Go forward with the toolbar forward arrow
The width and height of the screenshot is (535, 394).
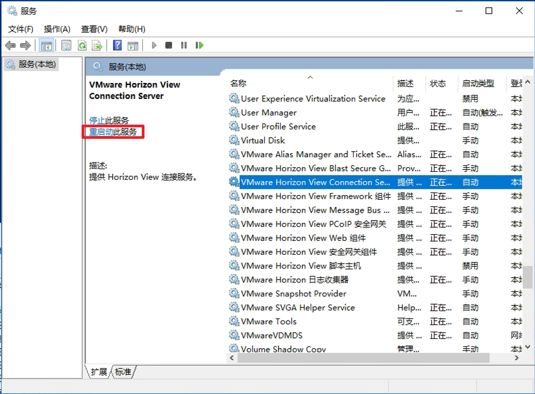click(26, 45)
